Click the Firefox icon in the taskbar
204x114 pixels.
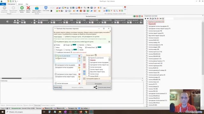(x=81, y=112)
